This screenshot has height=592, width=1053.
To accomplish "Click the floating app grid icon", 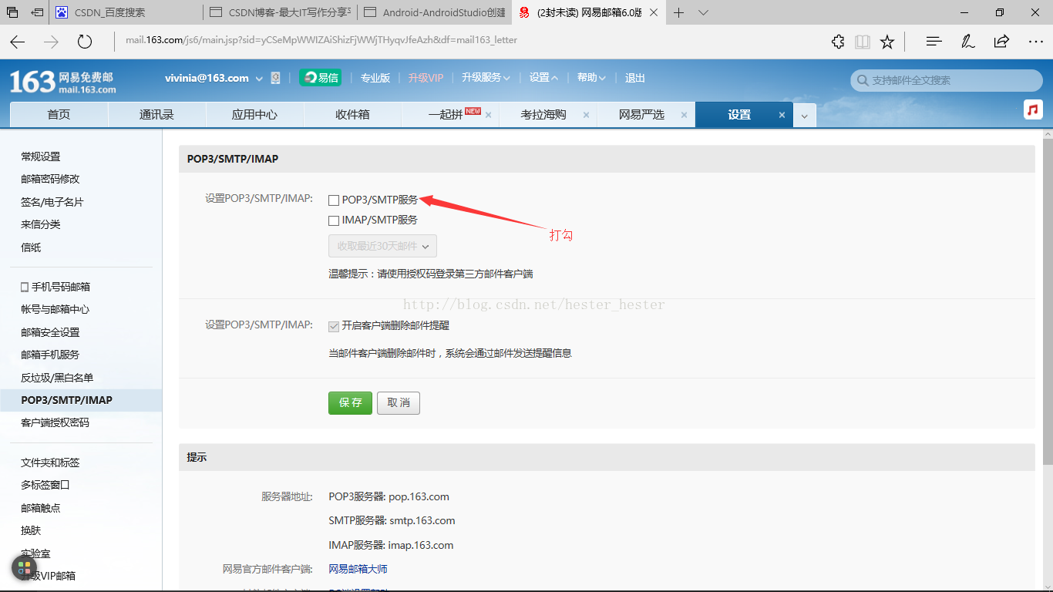I will (x=24, y=569).
